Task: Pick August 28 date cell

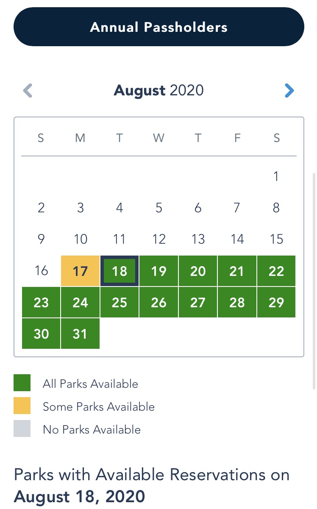Action: coord(237,302)
